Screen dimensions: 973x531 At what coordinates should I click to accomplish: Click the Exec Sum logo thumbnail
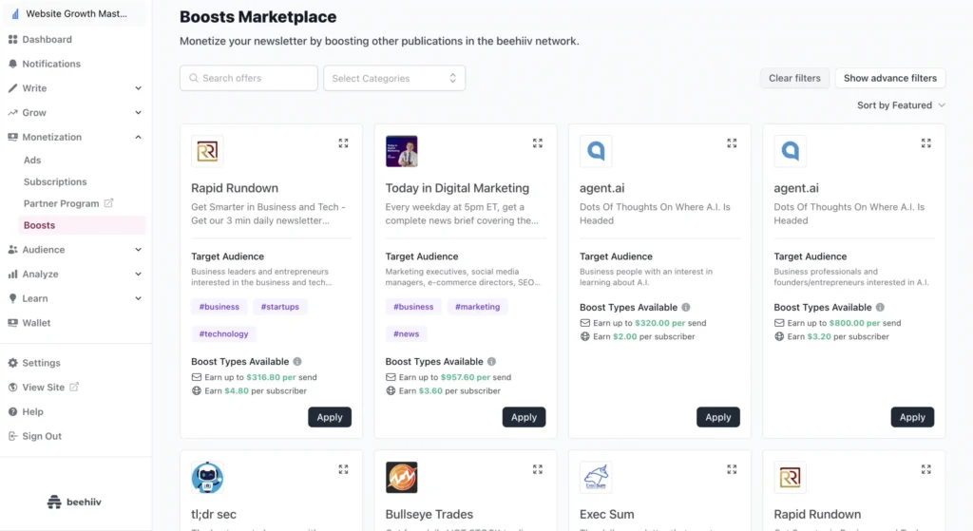[x=596, y=478]
